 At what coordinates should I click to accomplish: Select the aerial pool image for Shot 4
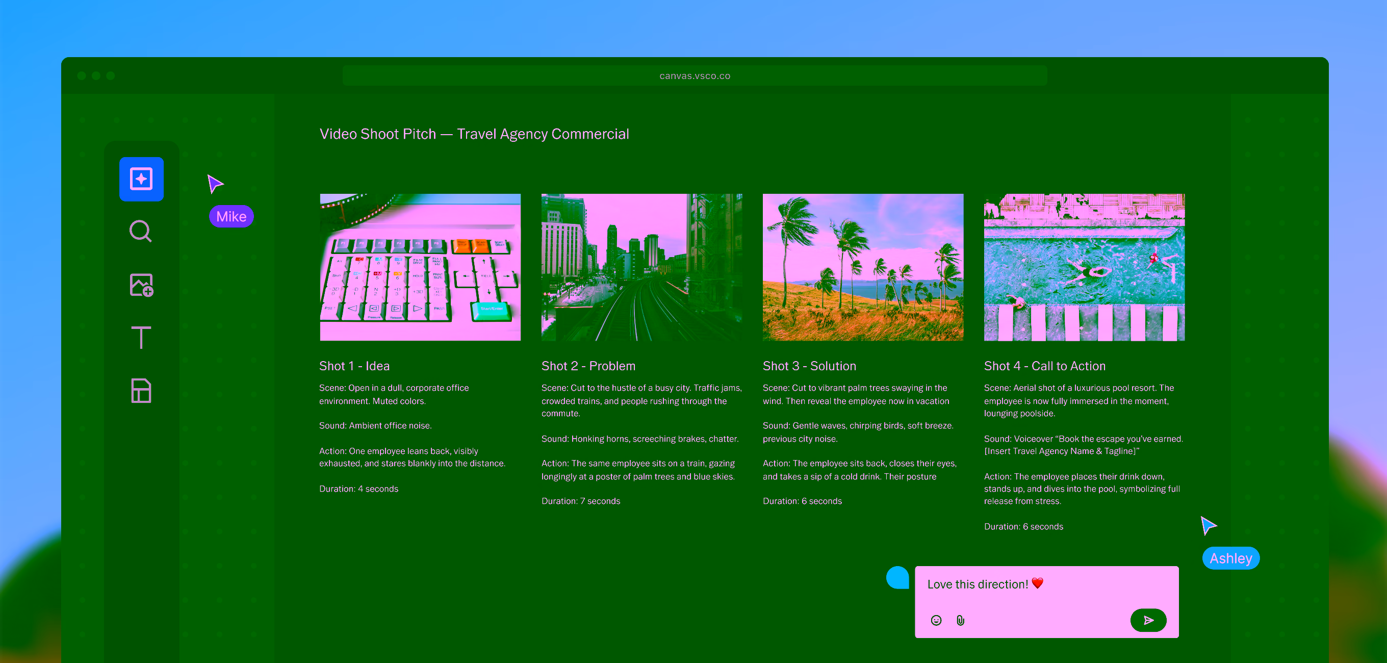pyautogui.click(x=1084, y=267)
